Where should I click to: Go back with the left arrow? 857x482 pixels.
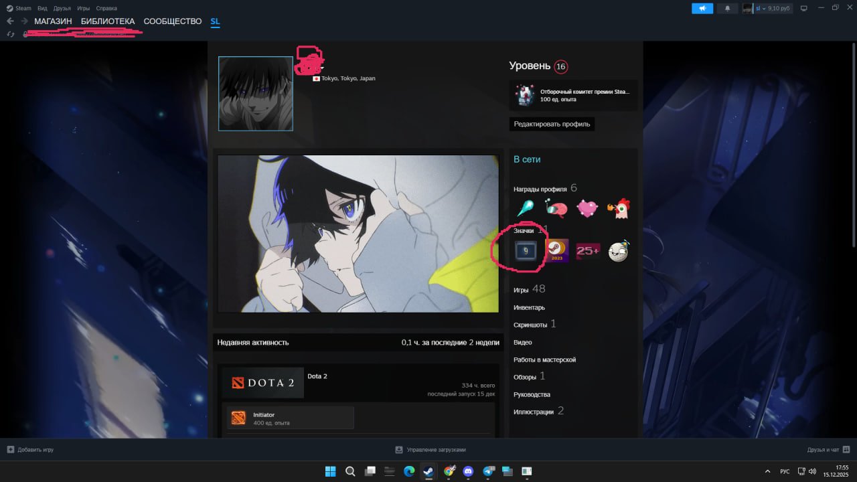(10, 21)
